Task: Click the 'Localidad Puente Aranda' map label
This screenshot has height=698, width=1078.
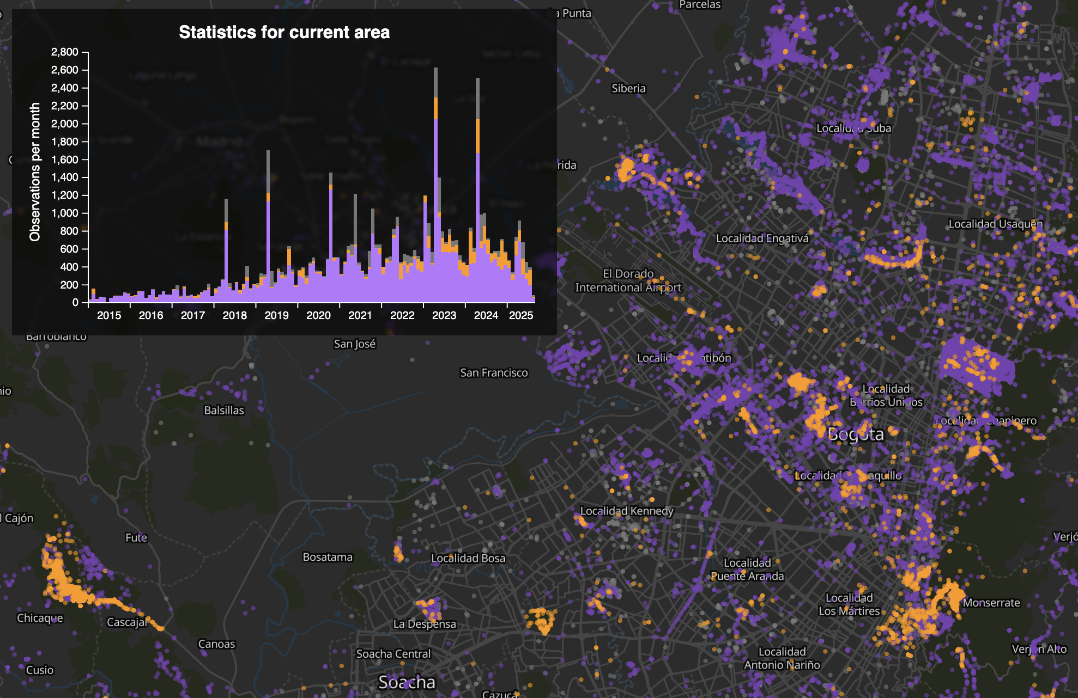Action: (747, 570)
